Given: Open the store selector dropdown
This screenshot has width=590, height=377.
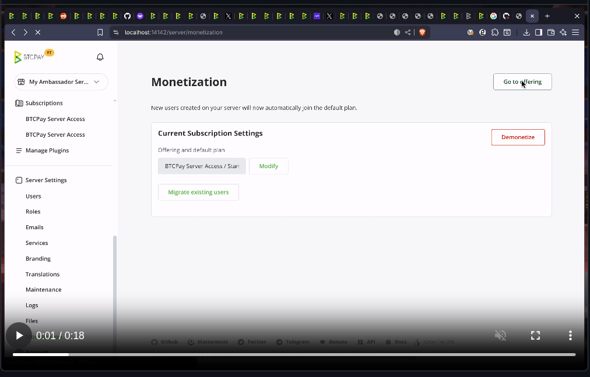Looking at the screenshot, I should point(61,82).
